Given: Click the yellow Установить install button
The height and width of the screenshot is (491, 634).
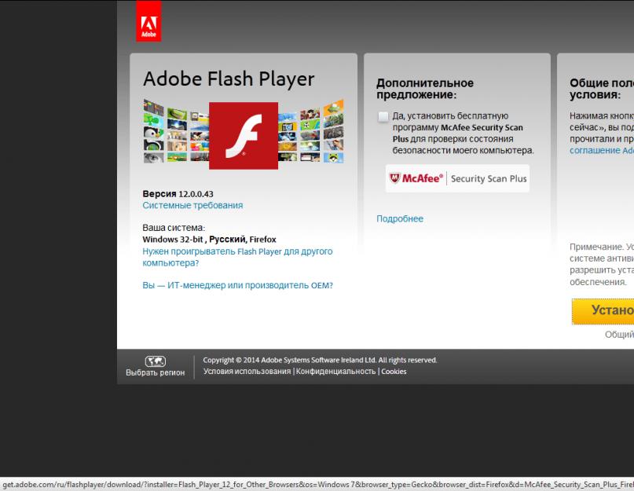Looking at the screenshot, I should coord(603,311).
